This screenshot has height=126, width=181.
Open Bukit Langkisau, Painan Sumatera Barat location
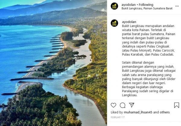[x=147, y=8]
